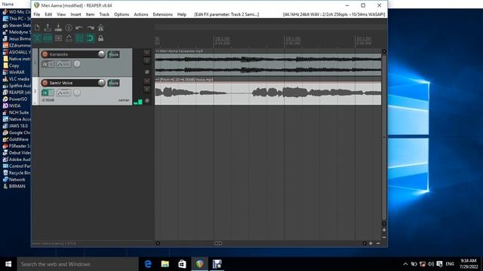483x271 pixels.
Task: Bypass FX on the Karaoke track
Action: pyautogui.click(x=51, y=64)
